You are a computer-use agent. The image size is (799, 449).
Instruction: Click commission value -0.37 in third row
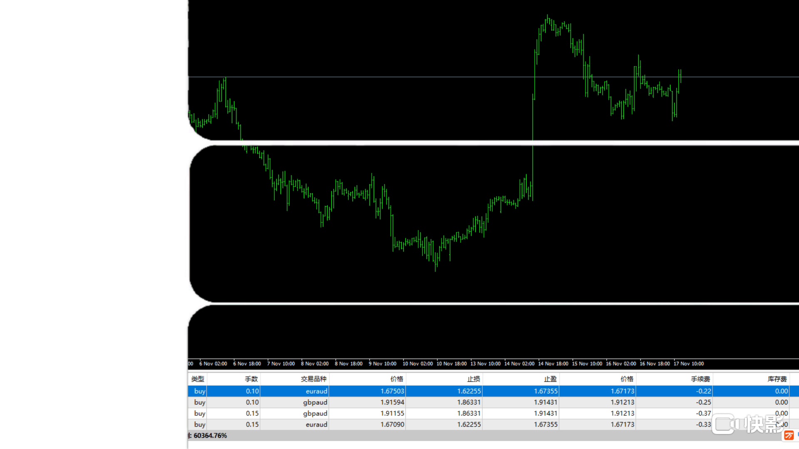tap(703, 414)
